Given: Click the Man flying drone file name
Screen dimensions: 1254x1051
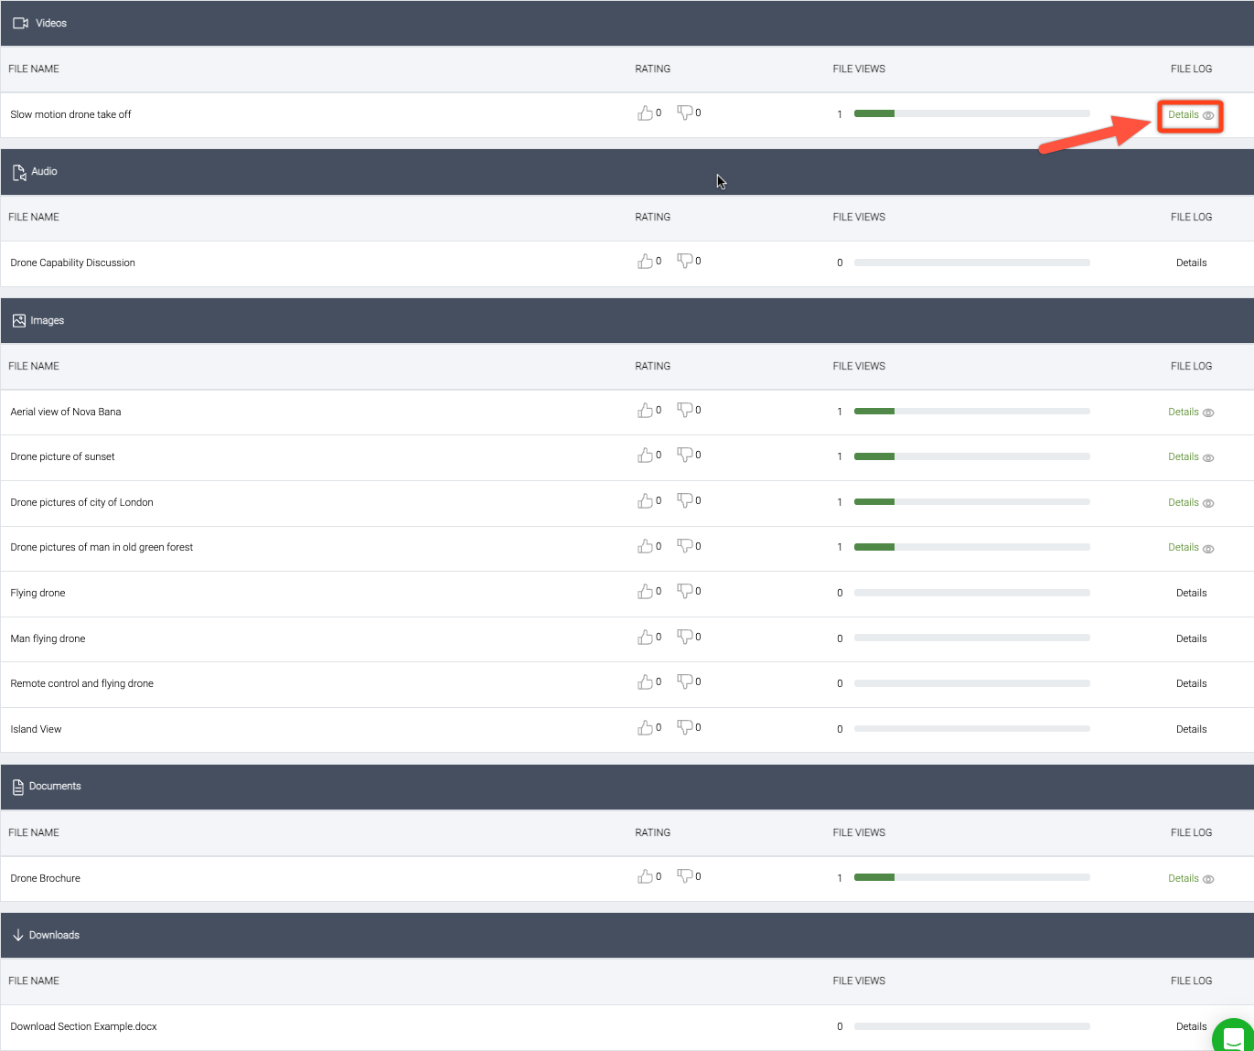Looking at the screenshot, I should [48, 638].
